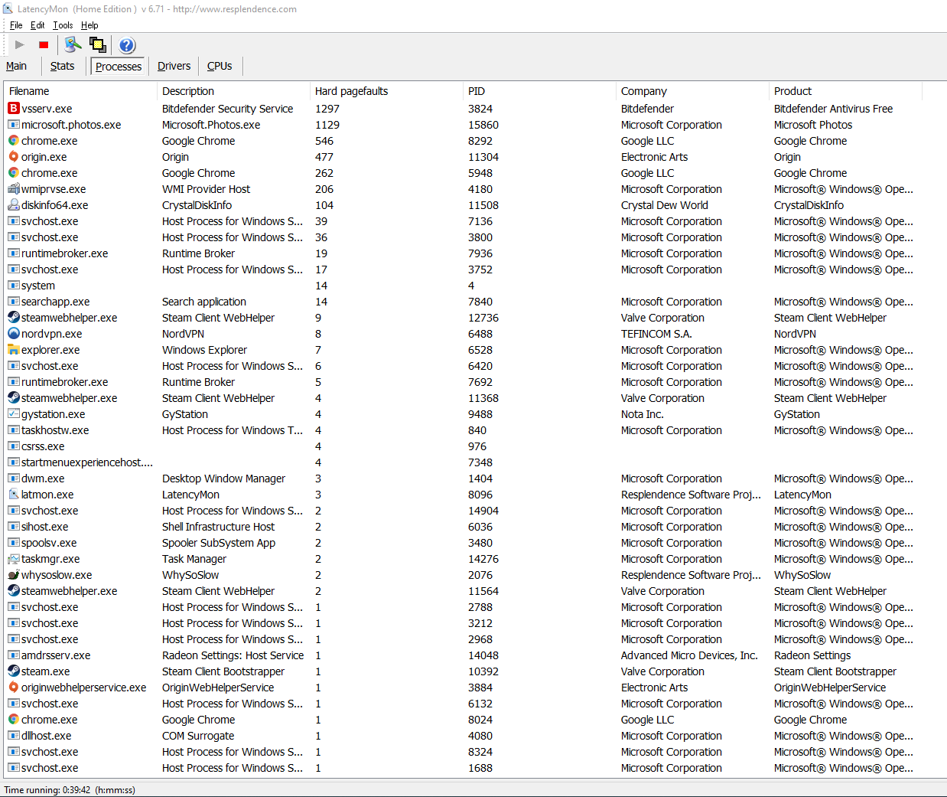Image resolution: width=947 pixels, height=797 pixels.
Task: Select the Origin icon beside origin.exe
Action: coord(14,157)
